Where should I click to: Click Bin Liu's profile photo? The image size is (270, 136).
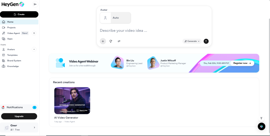point(117,62)
